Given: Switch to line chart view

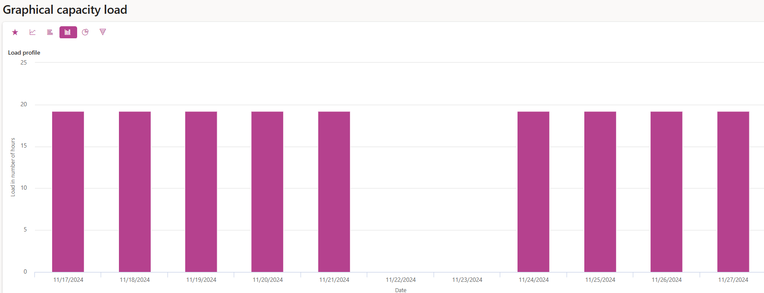Looking at the screenshot, I should (33, 32).
